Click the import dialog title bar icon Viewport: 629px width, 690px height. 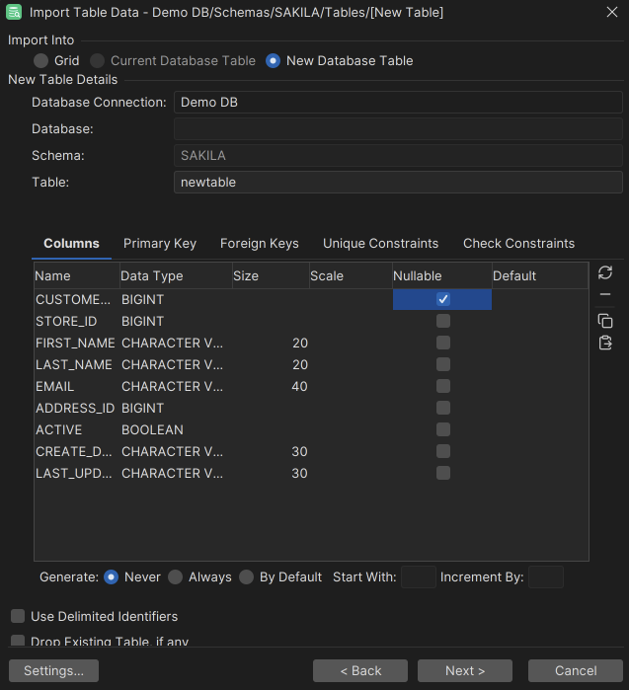pyautogui.click(x=14, y=12)
